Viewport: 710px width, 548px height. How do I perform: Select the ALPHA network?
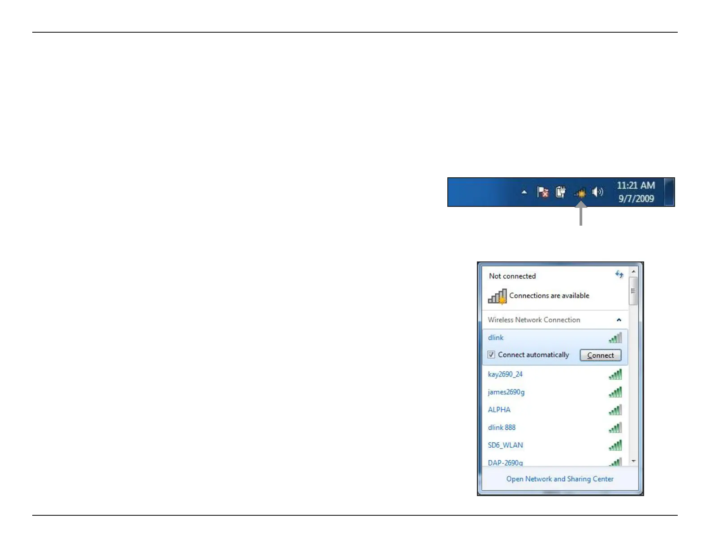[x=555, y=410]
